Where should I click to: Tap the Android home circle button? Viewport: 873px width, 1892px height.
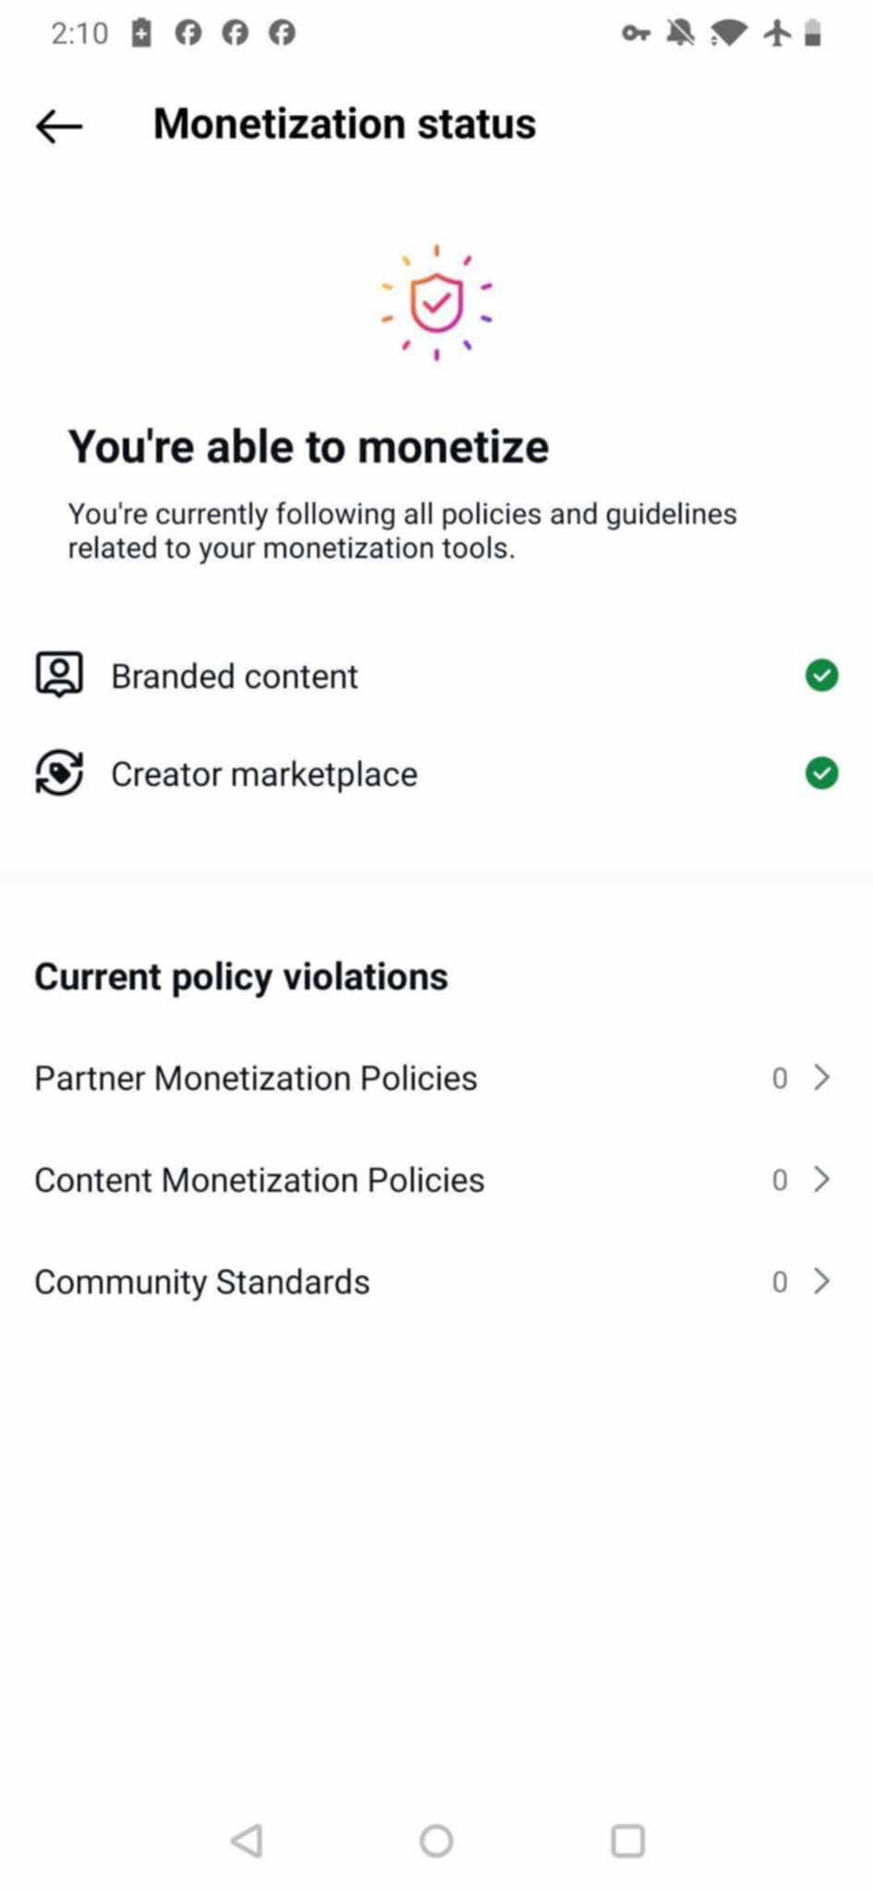pyautogui.click(x=436, y=1840)
